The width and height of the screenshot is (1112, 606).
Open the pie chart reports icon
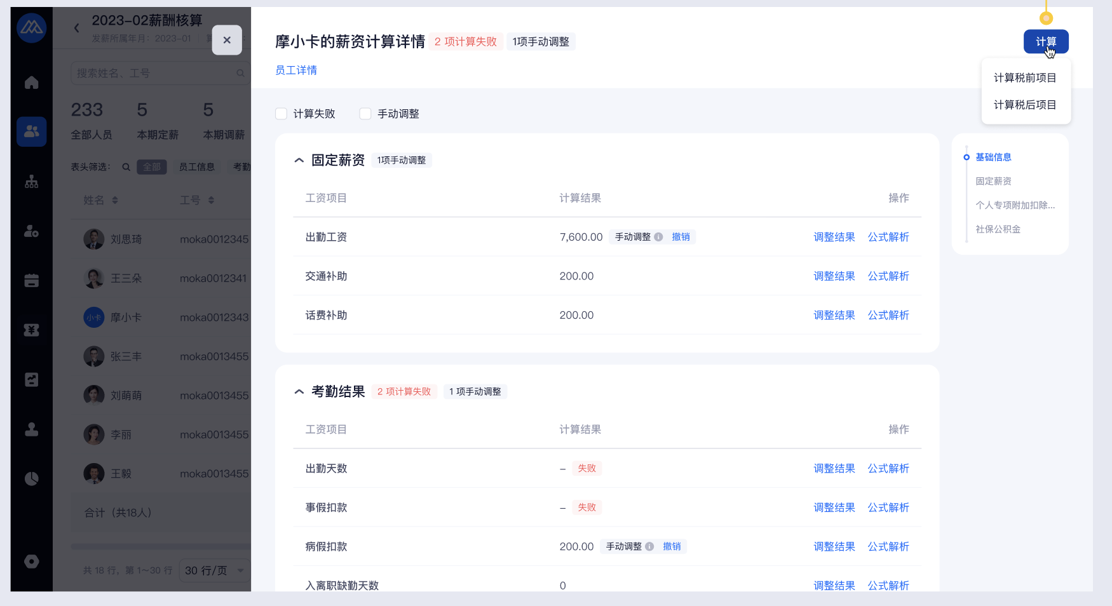tap(31, 478)
